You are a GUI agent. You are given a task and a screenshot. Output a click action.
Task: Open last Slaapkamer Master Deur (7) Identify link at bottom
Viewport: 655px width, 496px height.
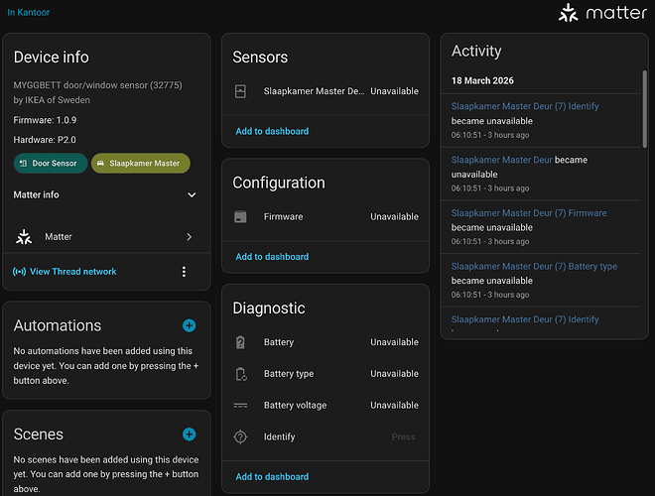[525, 319]
